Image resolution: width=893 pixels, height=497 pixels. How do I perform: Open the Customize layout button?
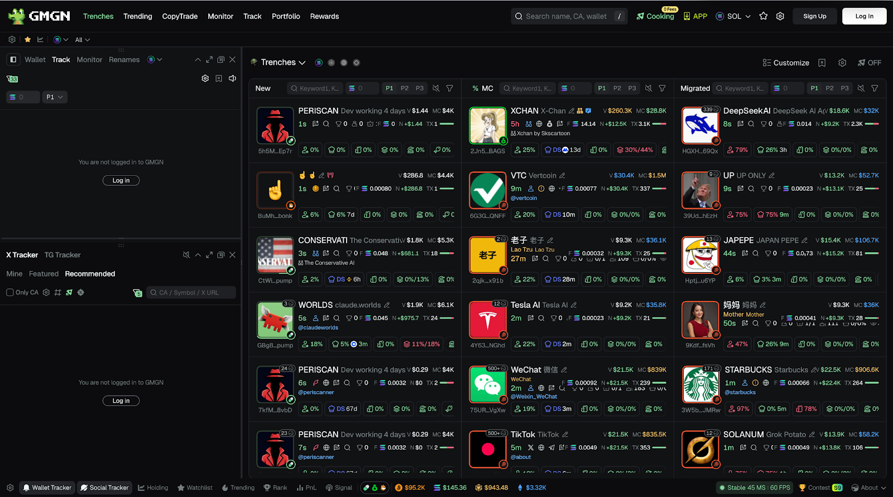click(x=786, y=62)
